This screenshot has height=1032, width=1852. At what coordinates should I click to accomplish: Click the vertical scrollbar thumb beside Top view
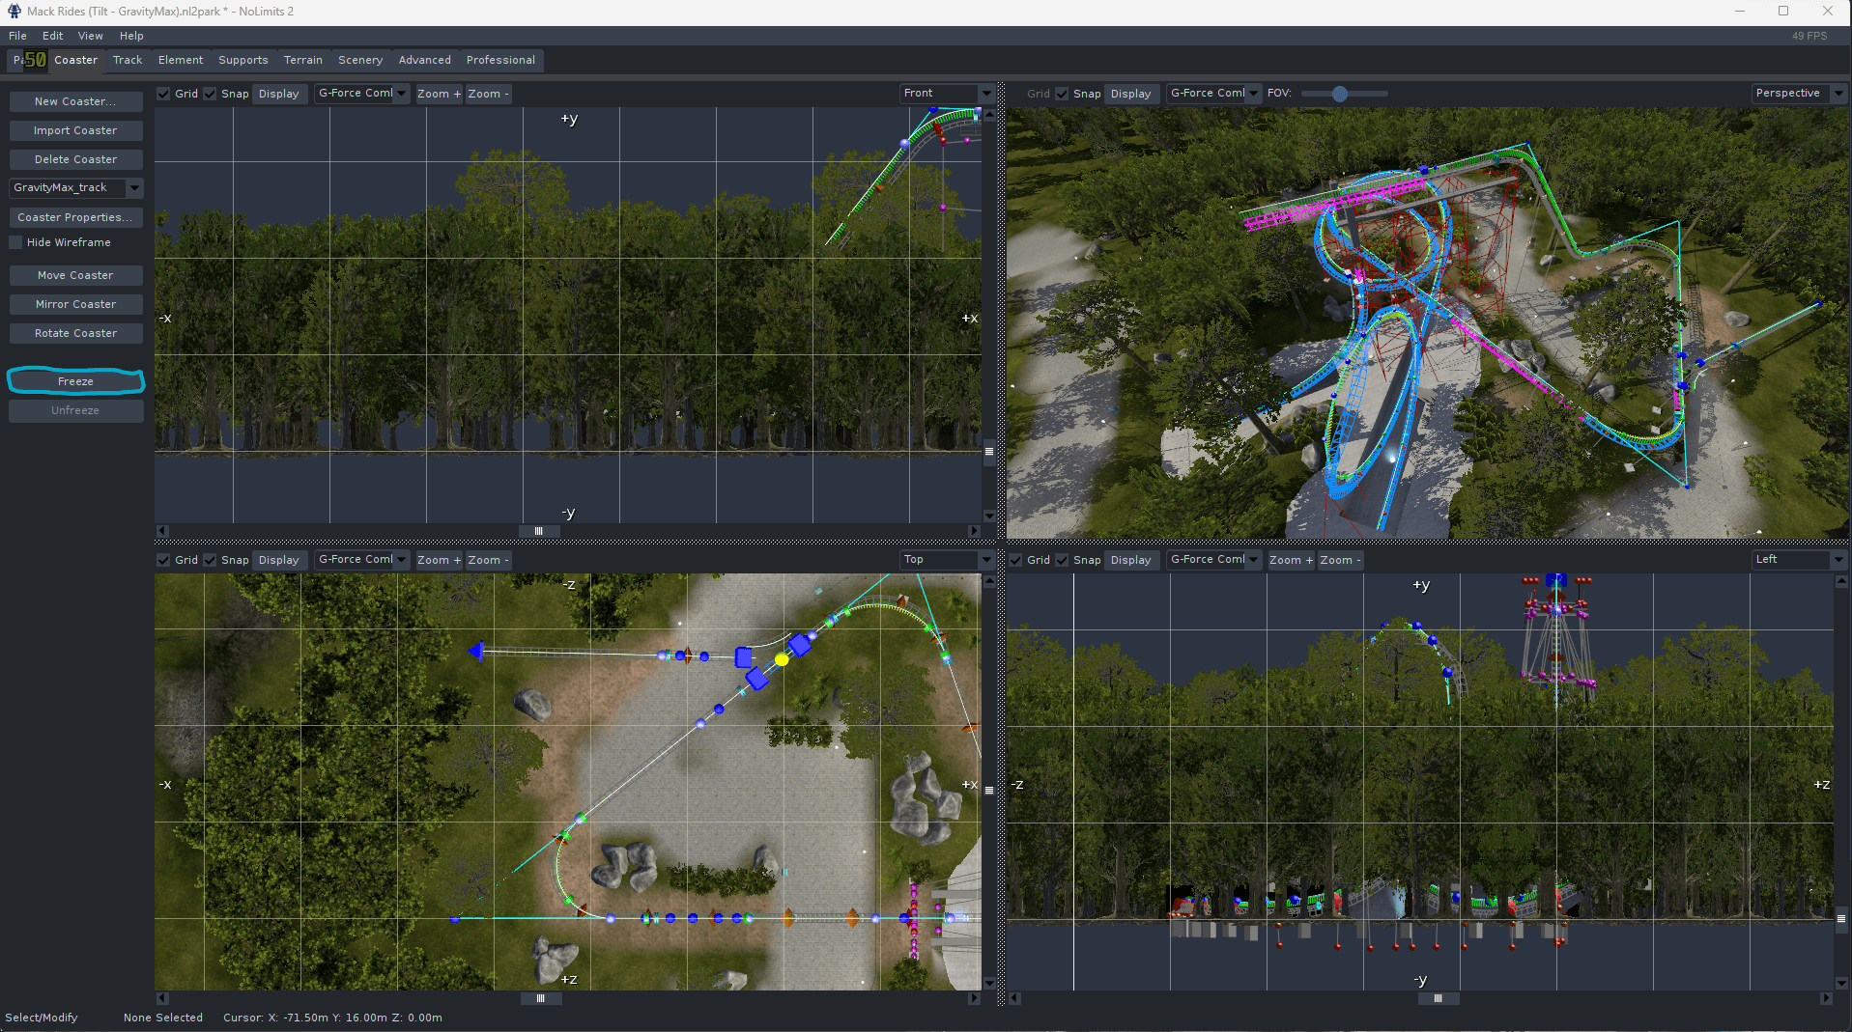(x=989, y=790)
